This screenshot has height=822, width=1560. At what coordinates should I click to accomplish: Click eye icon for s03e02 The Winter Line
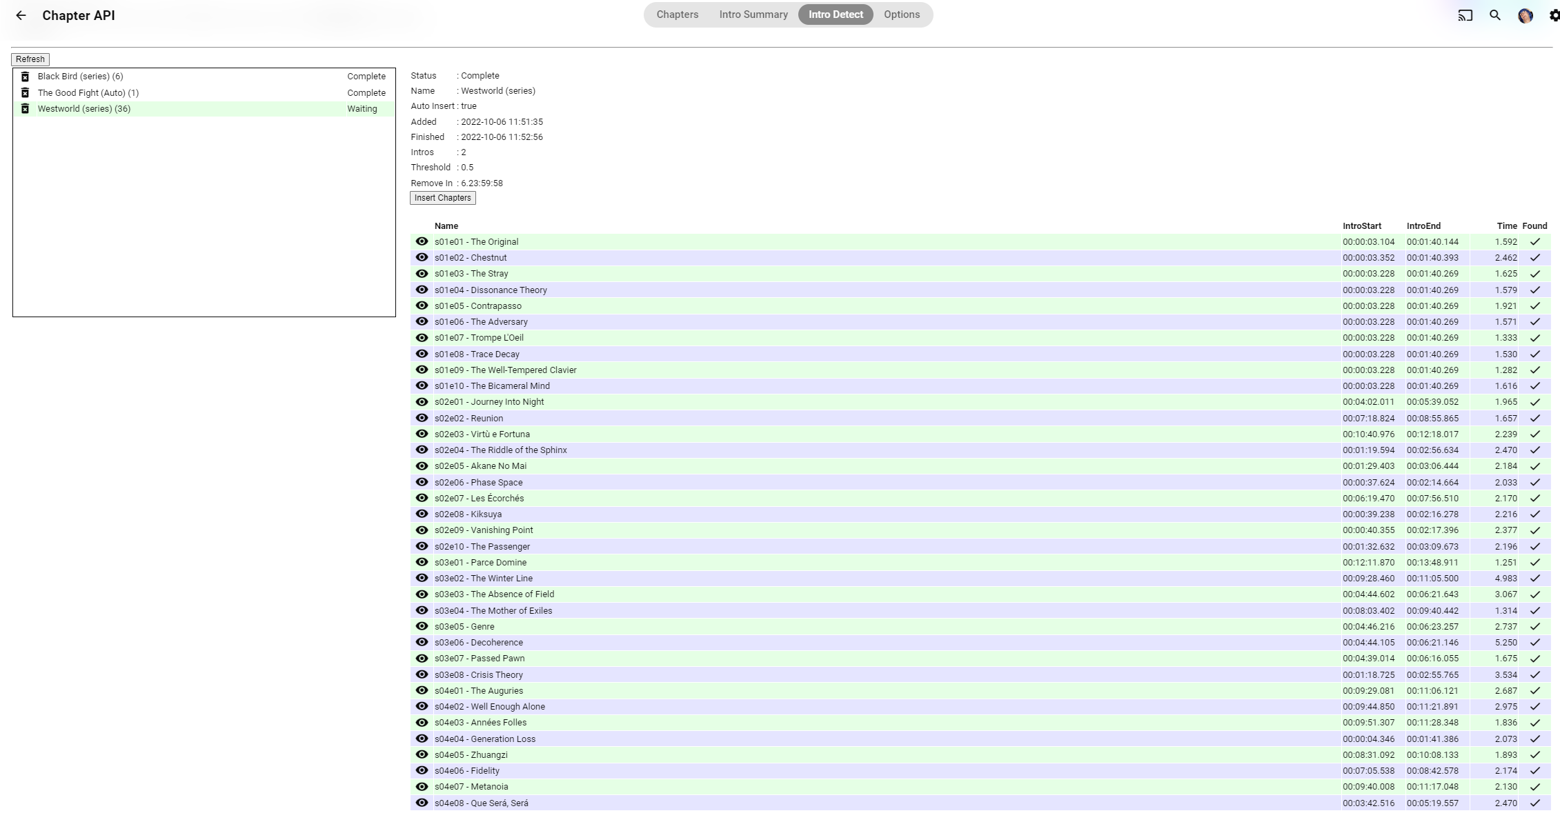coord(422,579)
